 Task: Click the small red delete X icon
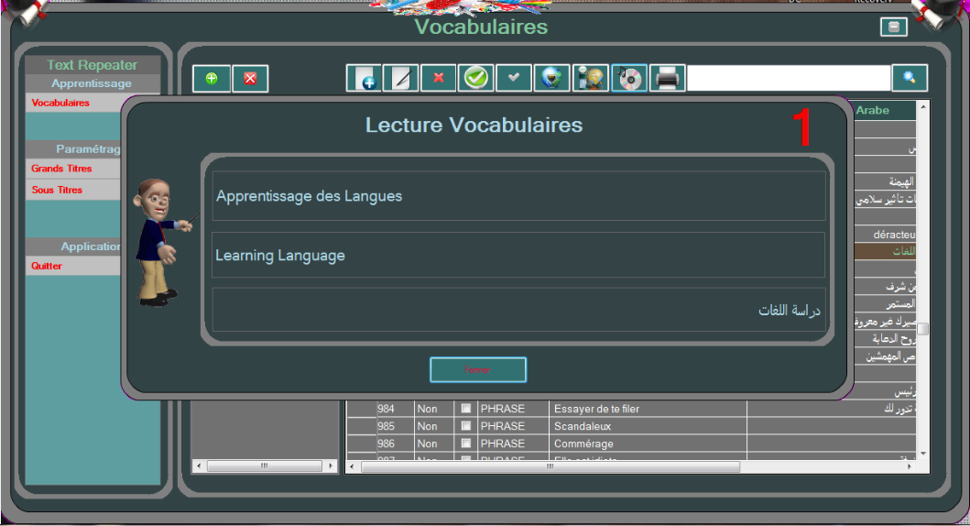(439, 79)
